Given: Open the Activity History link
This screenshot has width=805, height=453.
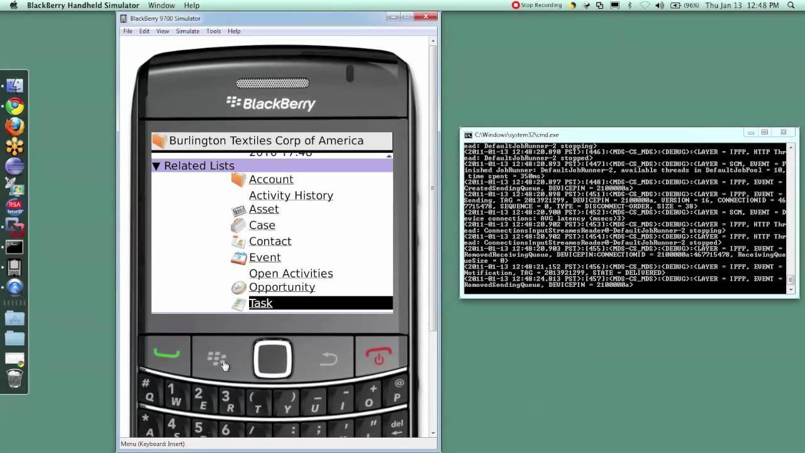Looking at the screenshot, I should click(291, 196).
